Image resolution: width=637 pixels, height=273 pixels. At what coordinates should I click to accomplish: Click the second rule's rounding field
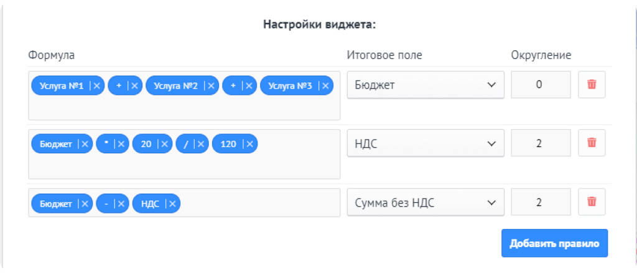click(540, 143)
